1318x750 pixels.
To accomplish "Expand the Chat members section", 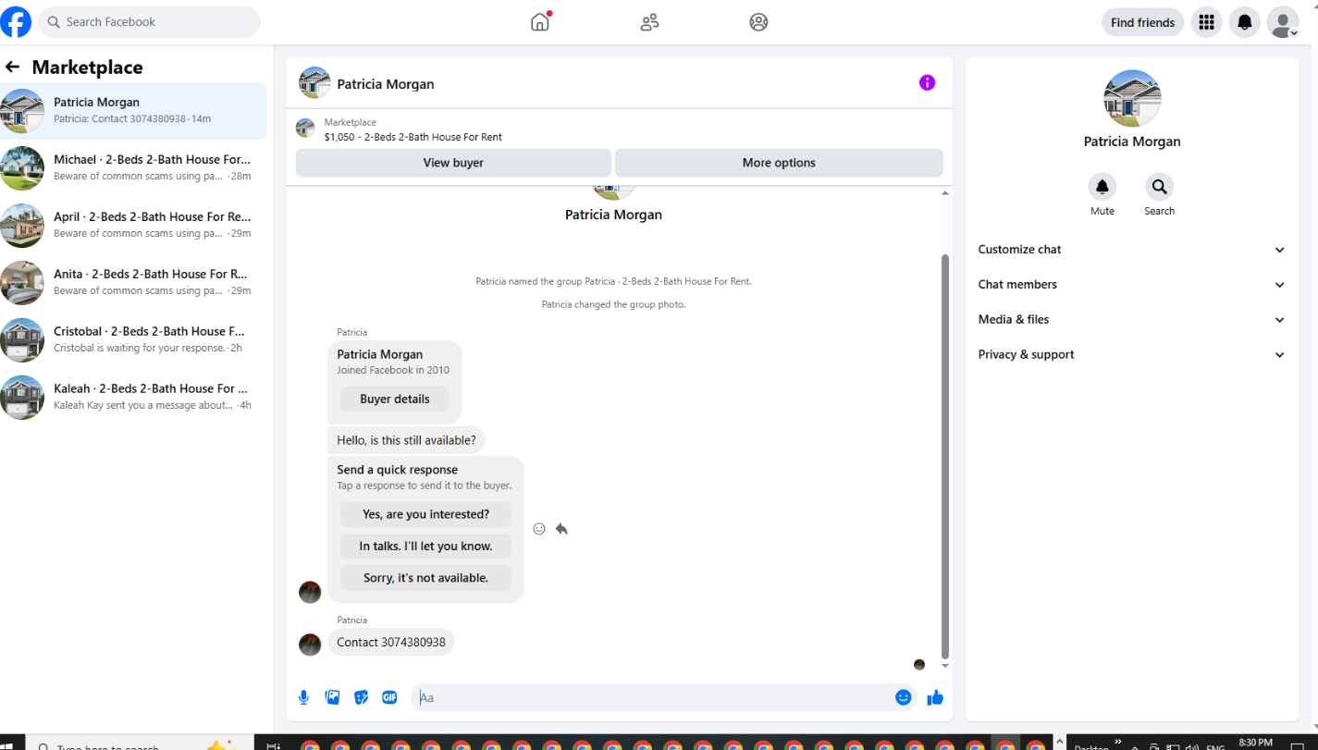I will coord(1132,285).
